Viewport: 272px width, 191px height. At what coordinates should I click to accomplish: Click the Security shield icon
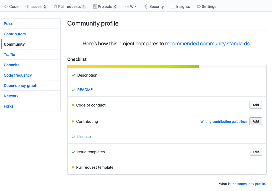point(146,7)
